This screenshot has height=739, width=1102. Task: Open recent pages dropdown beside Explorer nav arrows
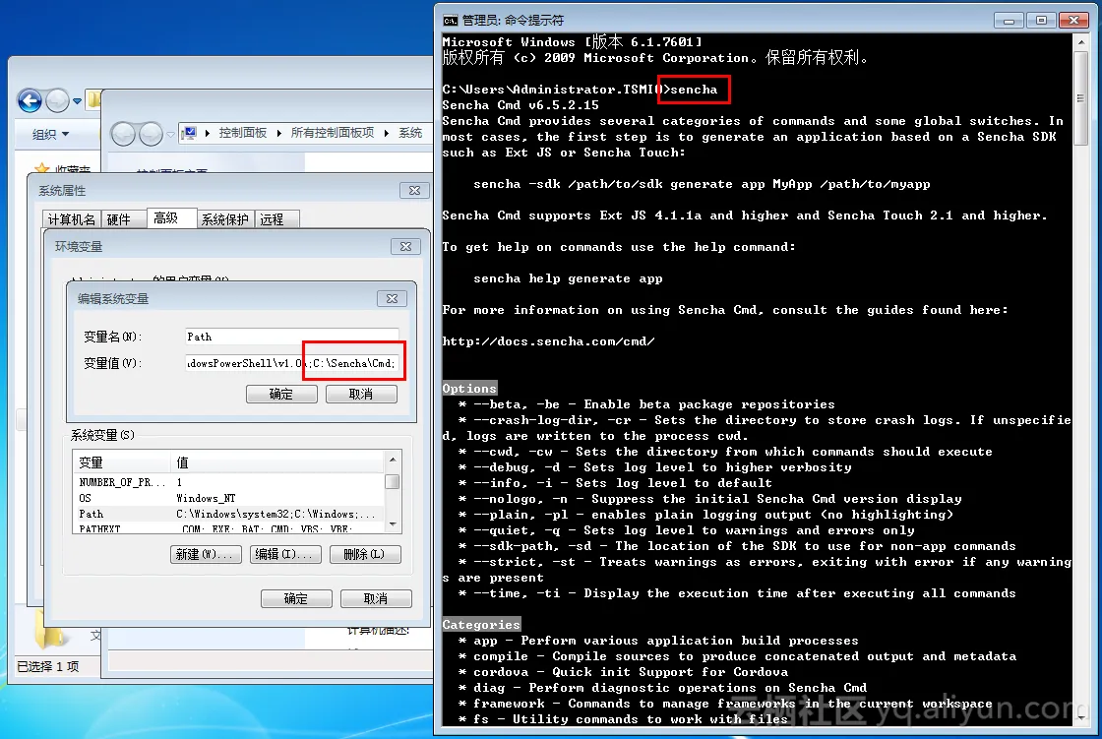pyautogui.click(x=78, y=101)
